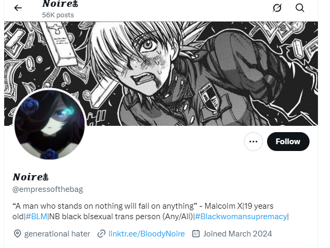This screenshot has height=248, width=330.
Task: Go back with the left arrow icon
Action: pos(18,8)
